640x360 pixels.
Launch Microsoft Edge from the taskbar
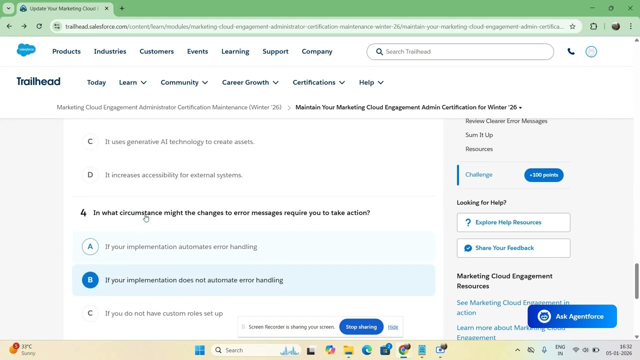pos(367,350)
